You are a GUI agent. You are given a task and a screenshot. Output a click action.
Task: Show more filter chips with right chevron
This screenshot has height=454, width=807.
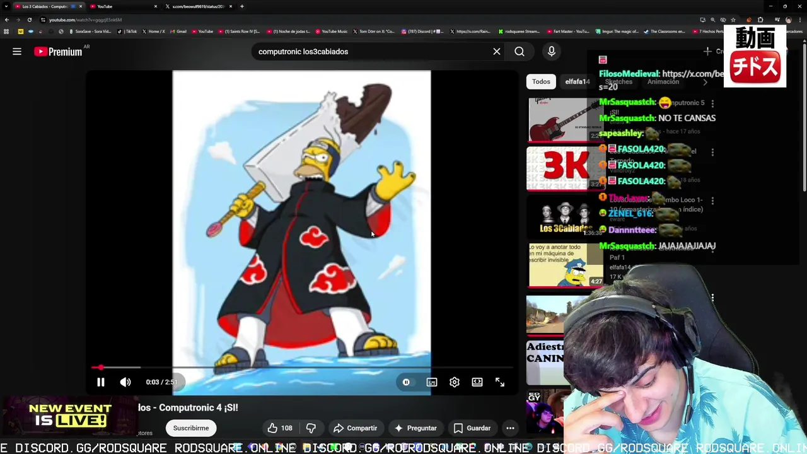tap(705, 81)
